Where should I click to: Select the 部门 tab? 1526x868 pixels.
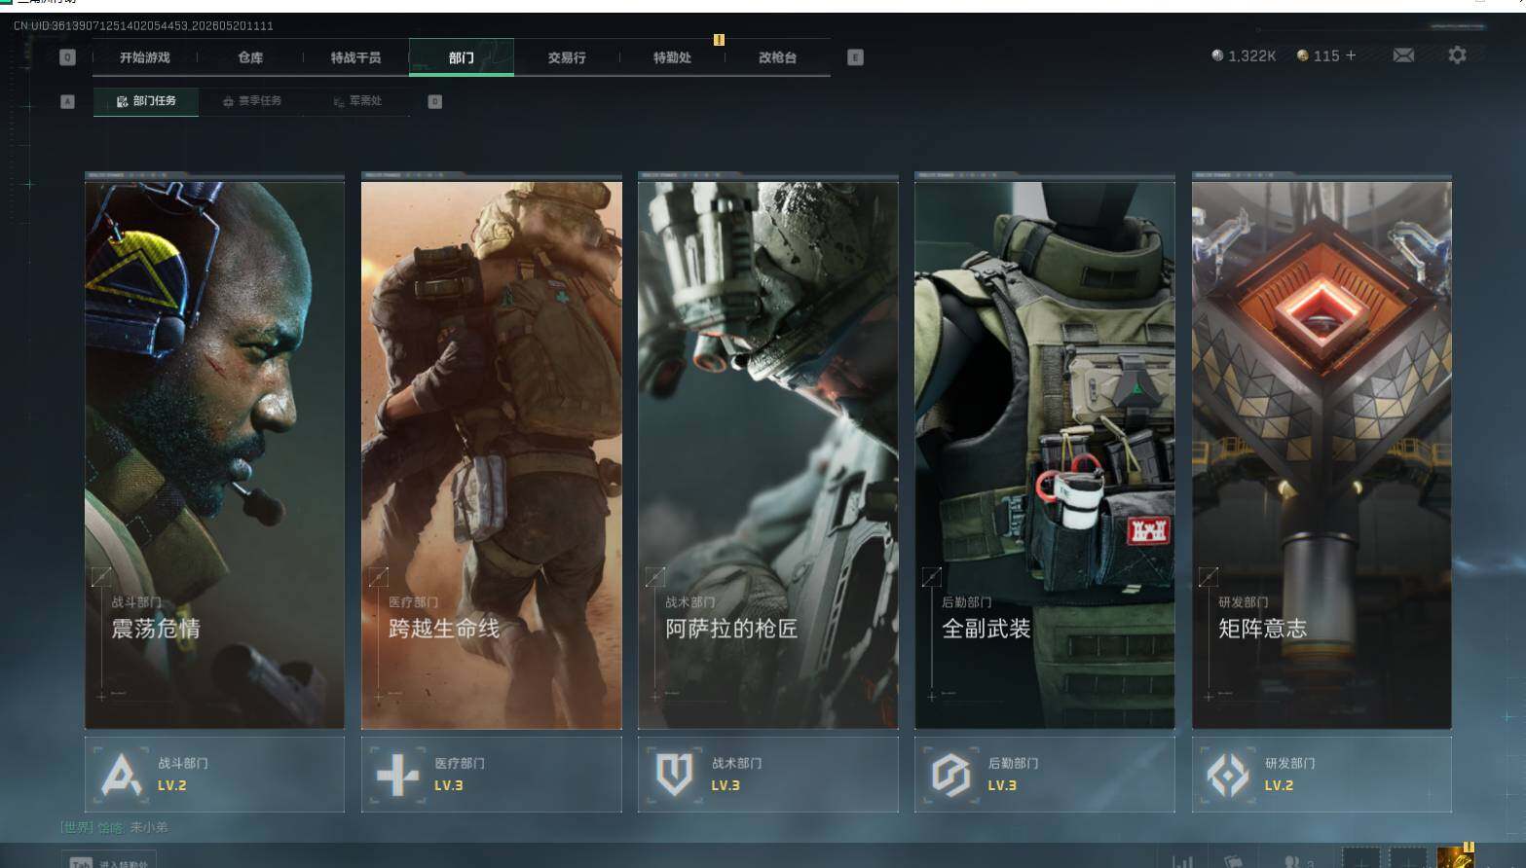point(462,57)
